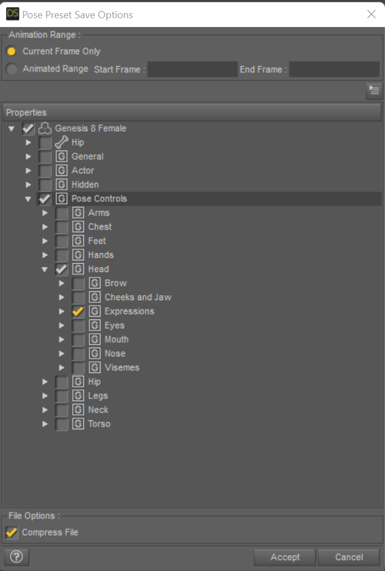Check the Visemes checkbox

(x=78, y=367)
